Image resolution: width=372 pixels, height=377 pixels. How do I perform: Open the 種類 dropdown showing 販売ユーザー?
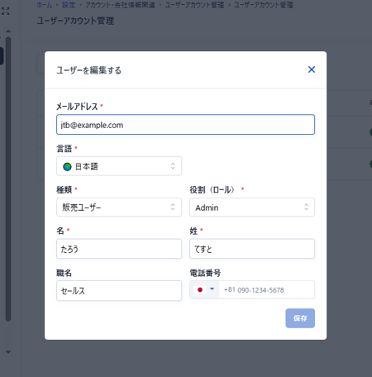pyautogui.click(x=119, y=208)
